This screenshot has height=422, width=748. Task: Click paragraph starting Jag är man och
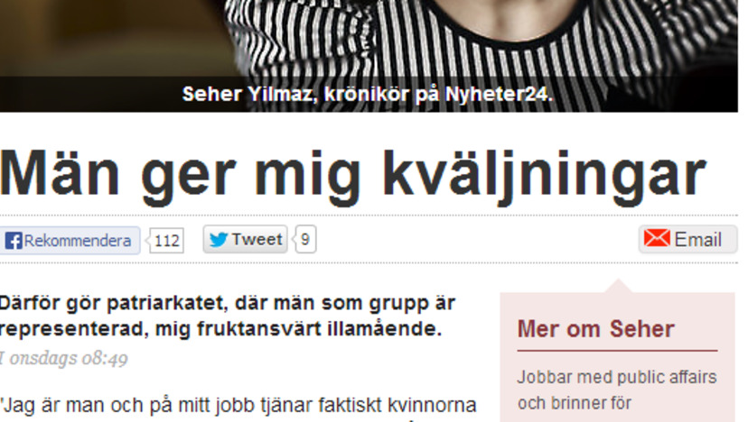pyautogui.click(x=238, y=406)
